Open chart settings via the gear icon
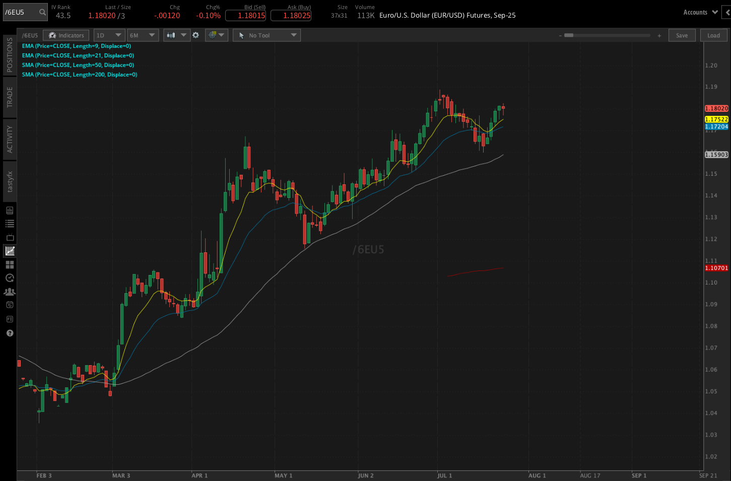 pos(195,35)
